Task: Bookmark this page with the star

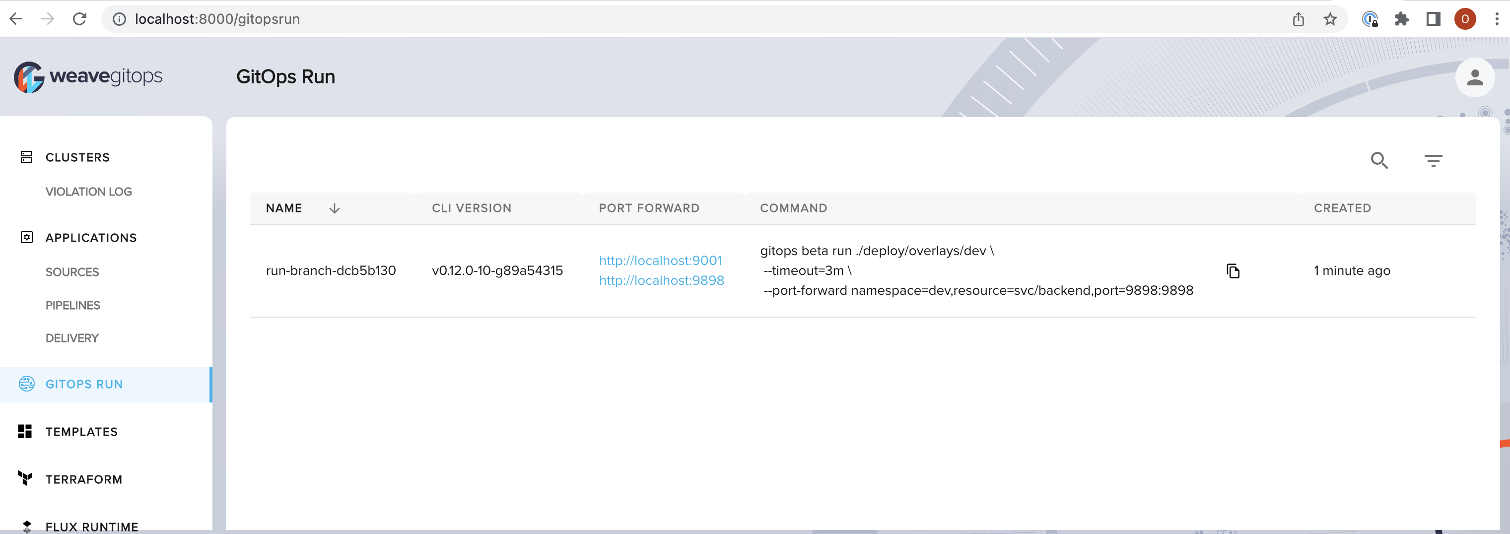Action: [1330, 19]
